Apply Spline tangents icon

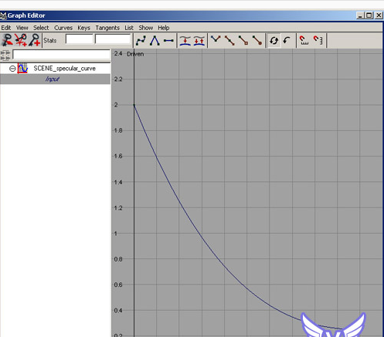point(141,41)
